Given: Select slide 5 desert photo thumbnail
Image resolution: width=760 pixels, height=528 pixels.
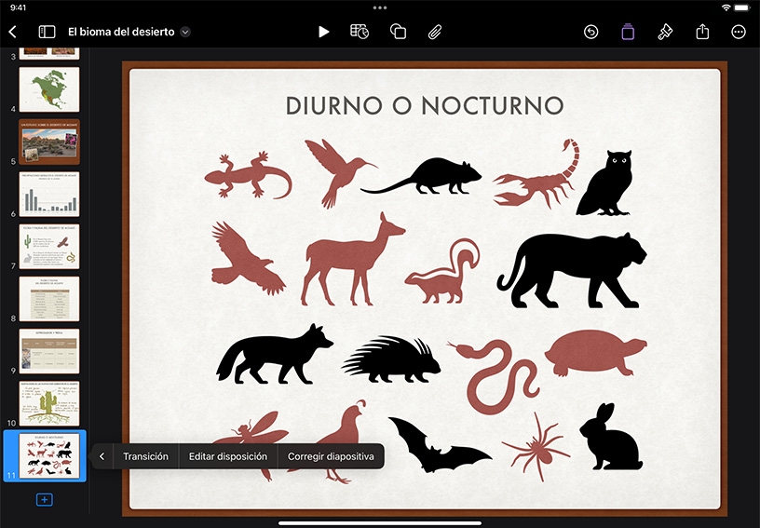Looking at the screenshot, I should click(49, 142).
